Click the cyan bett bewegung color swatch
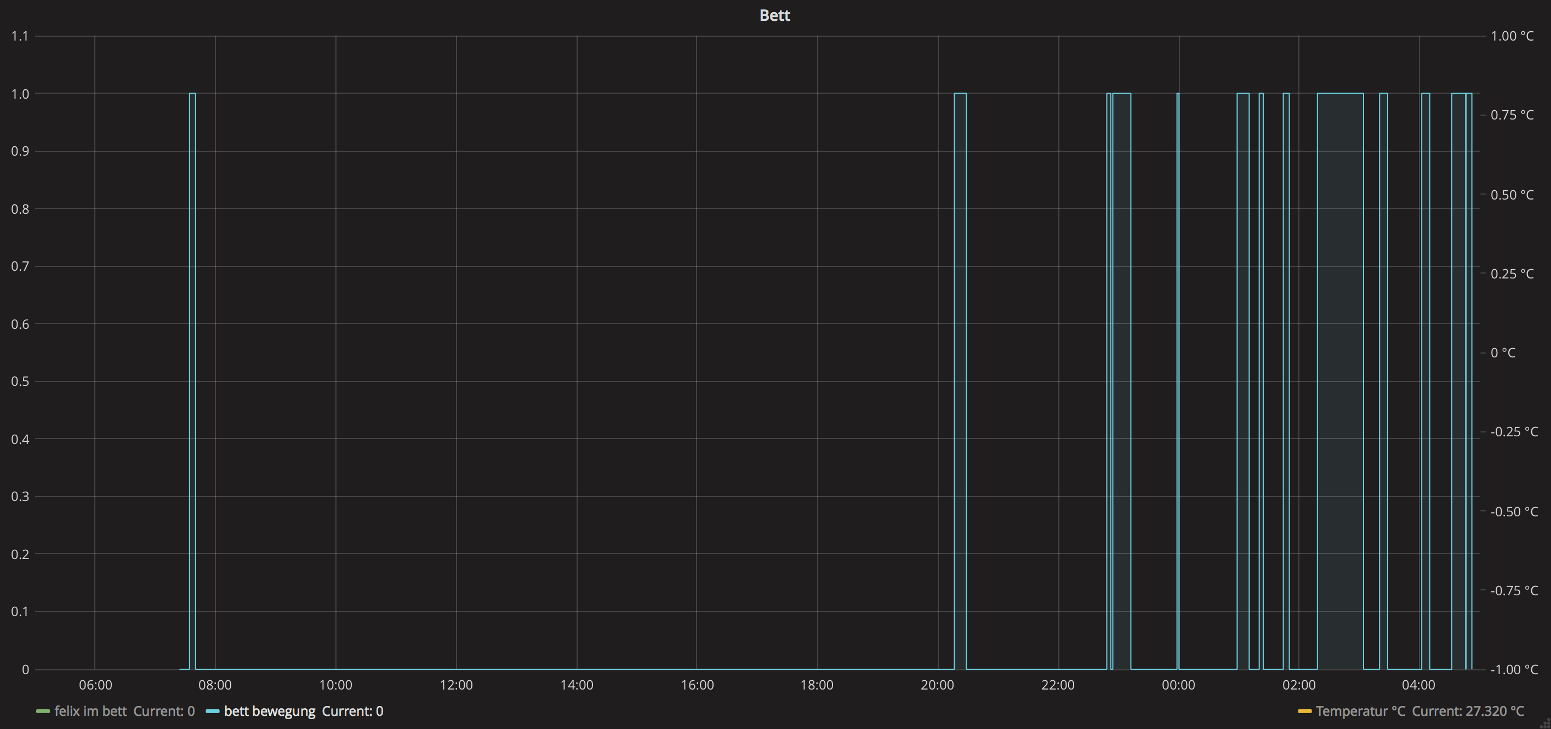This screenshot has width=1551, height=729. 213,711
